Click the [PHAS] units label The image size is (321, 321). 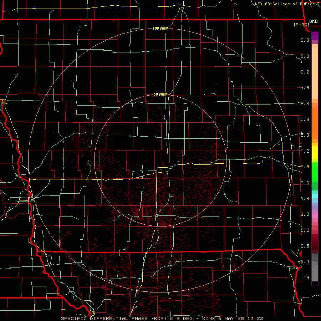tap(301, 25)
